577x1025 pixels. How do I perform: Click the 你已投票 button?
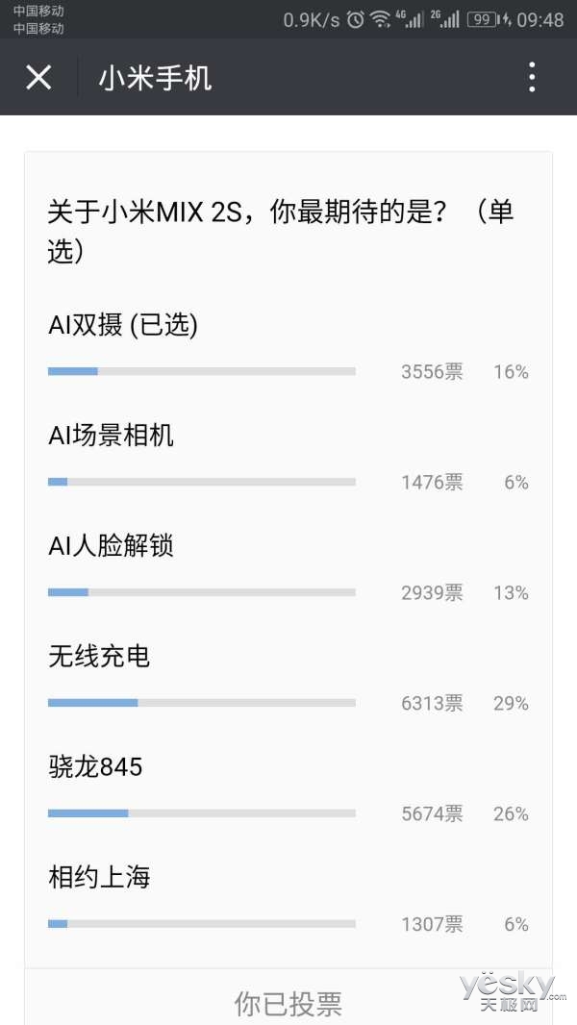point(288,1003)
